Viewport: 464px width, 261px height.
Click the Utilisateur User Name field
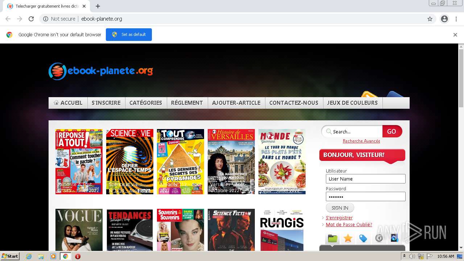pos(365,179)
